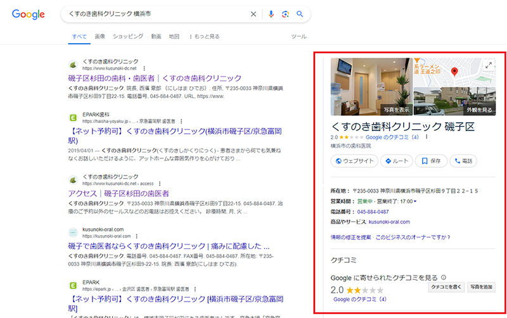View exterior street photo 外観を見る
The height and width of the screenshot is (318, 507).
(x=454, y=101)
